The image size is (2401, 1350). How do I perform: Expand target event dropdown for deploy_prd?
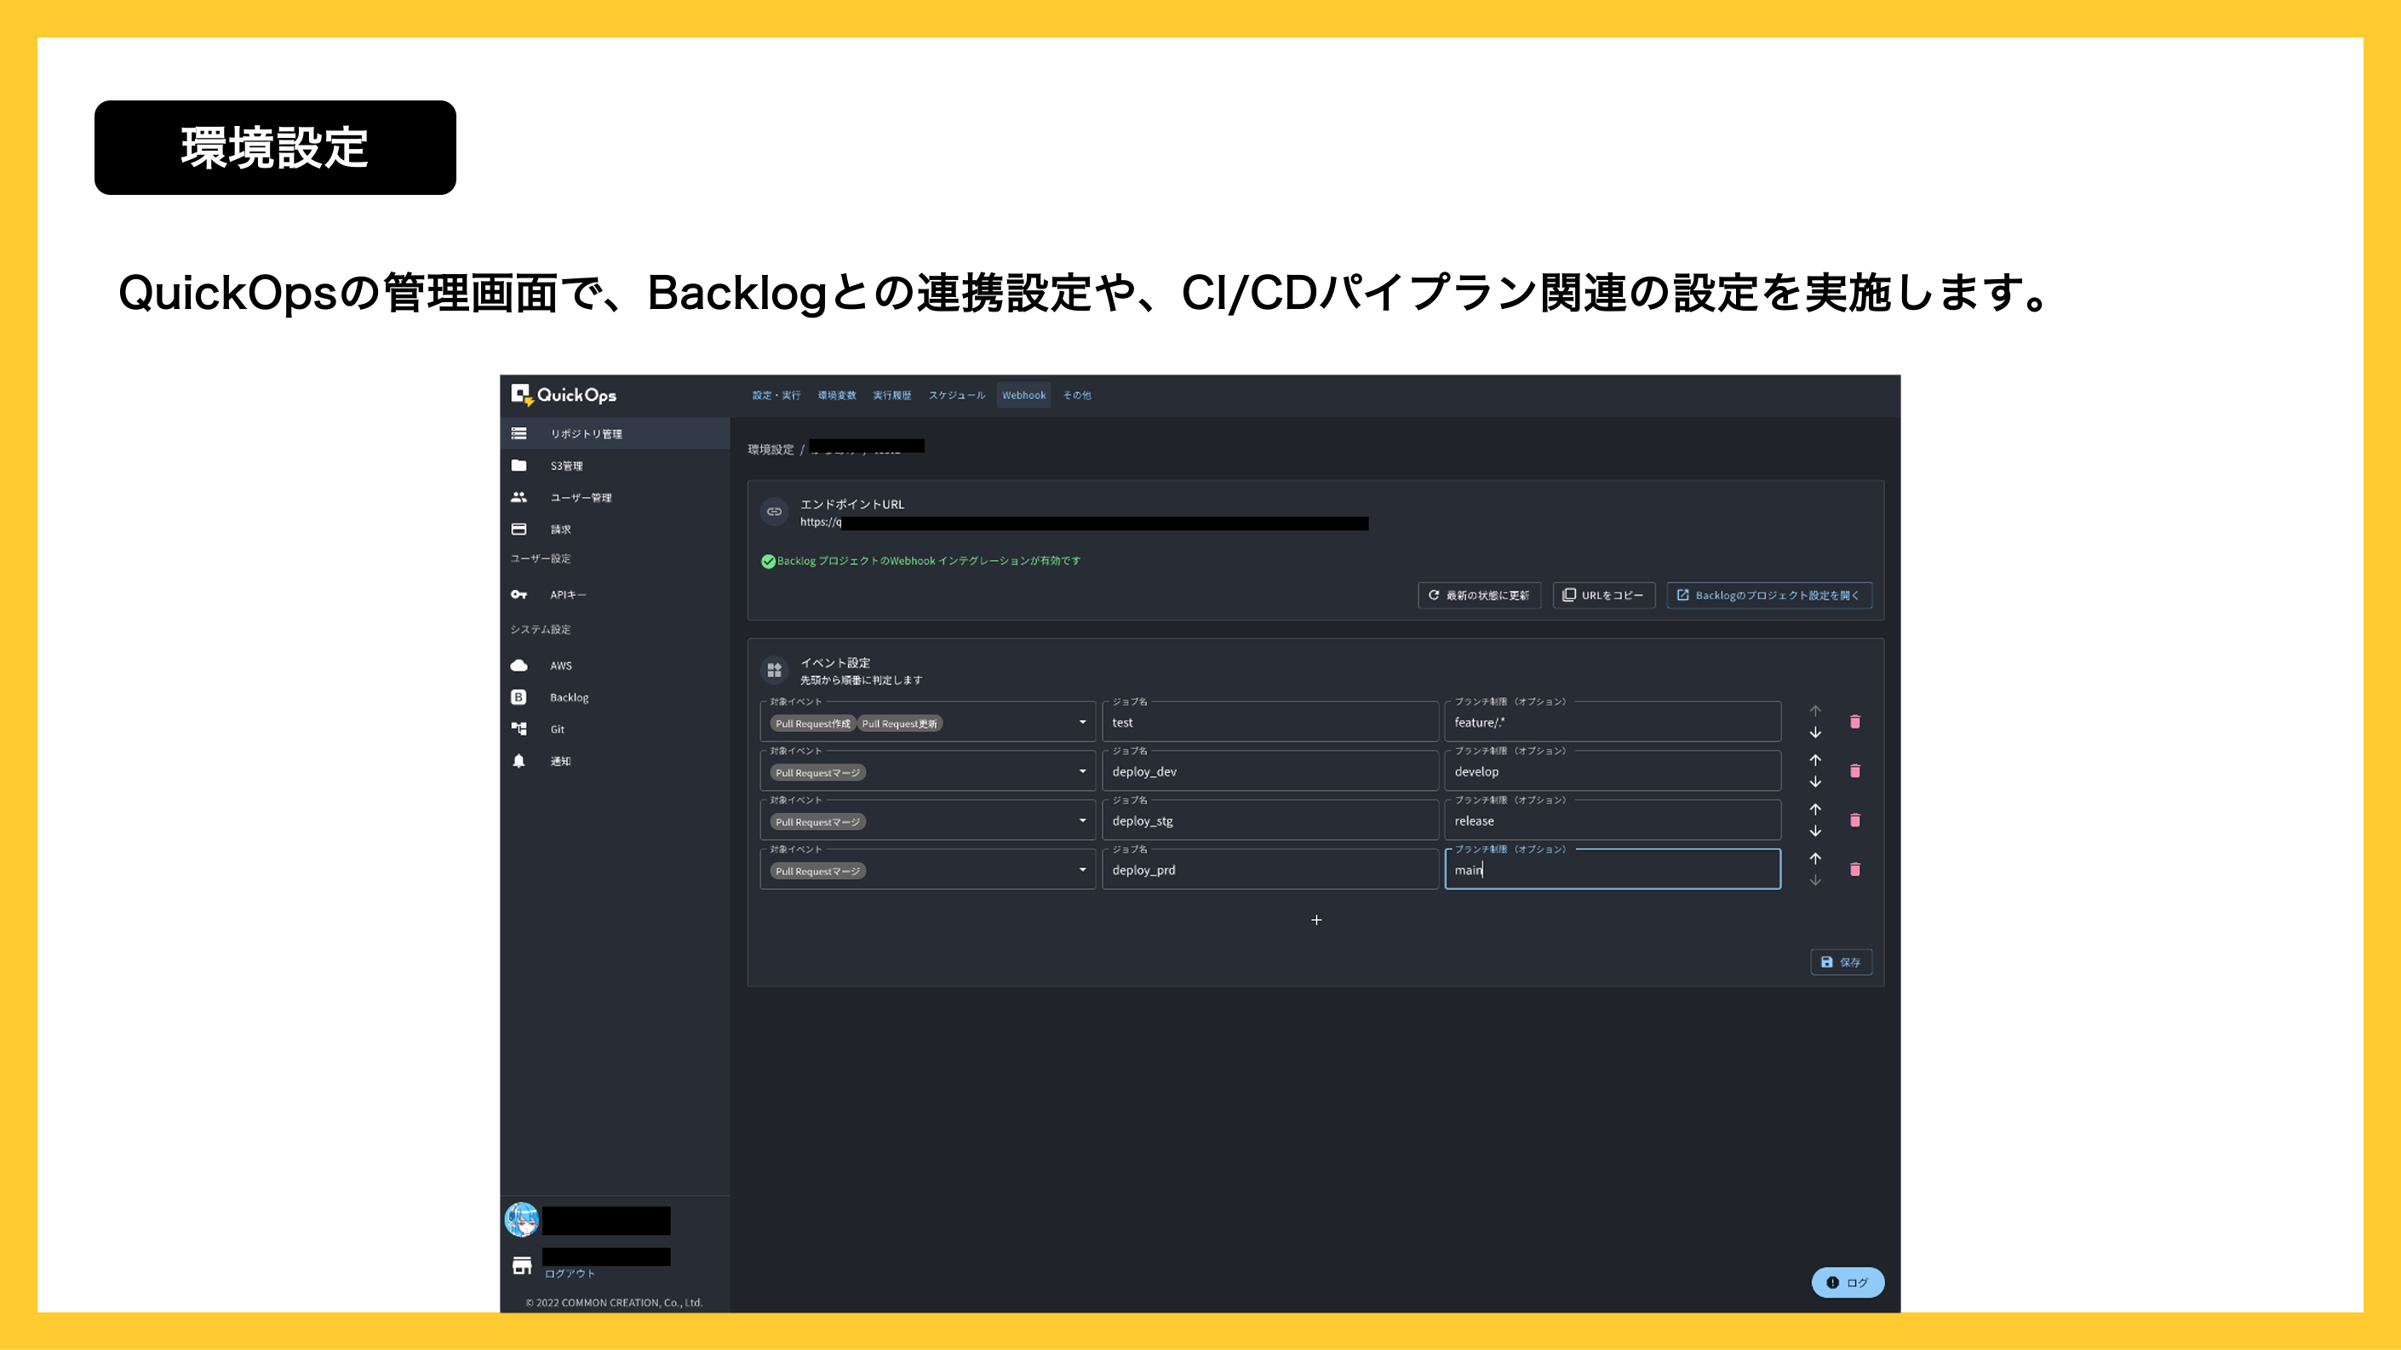[1082, 870]
